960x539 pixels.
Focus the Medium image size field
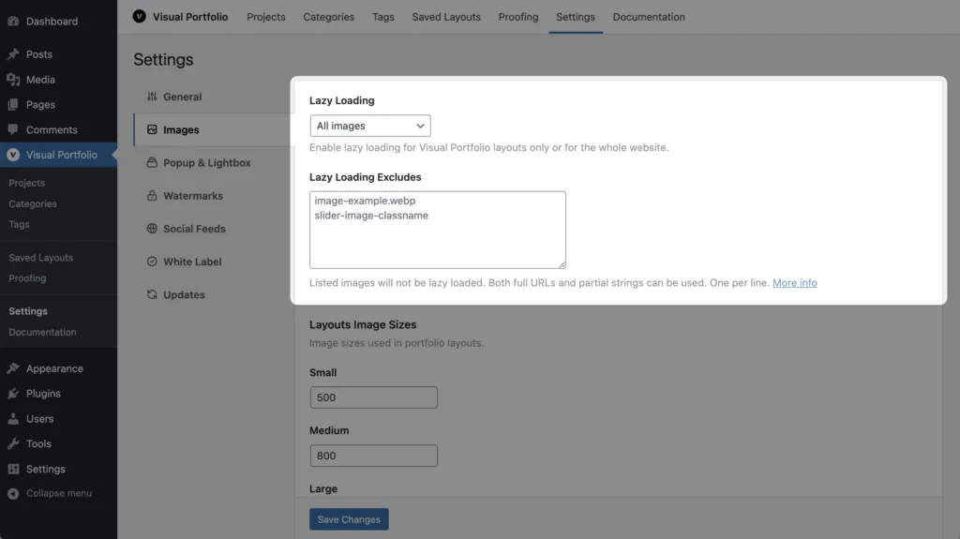pyautogui.click(x=373, y=456)
